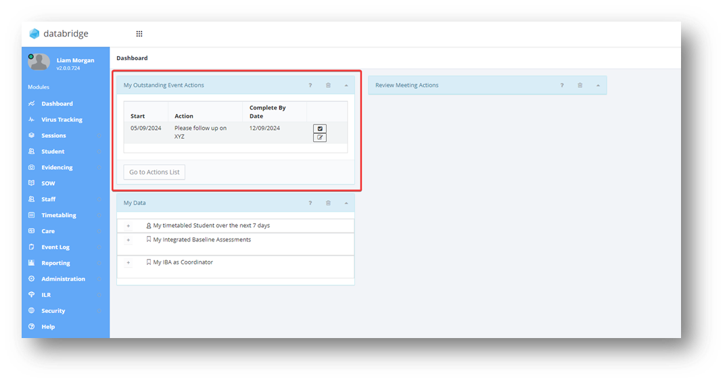
Task: Mark the XYZ follow-up action complete
Action: [320, 128]
